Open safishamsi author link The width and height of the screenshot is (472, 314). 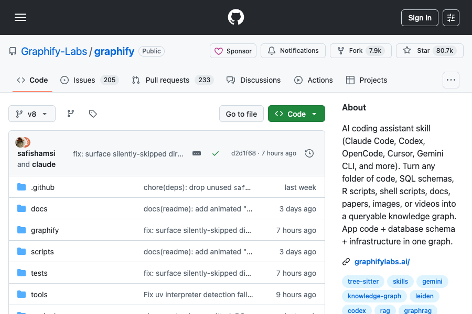coord(36,153)
